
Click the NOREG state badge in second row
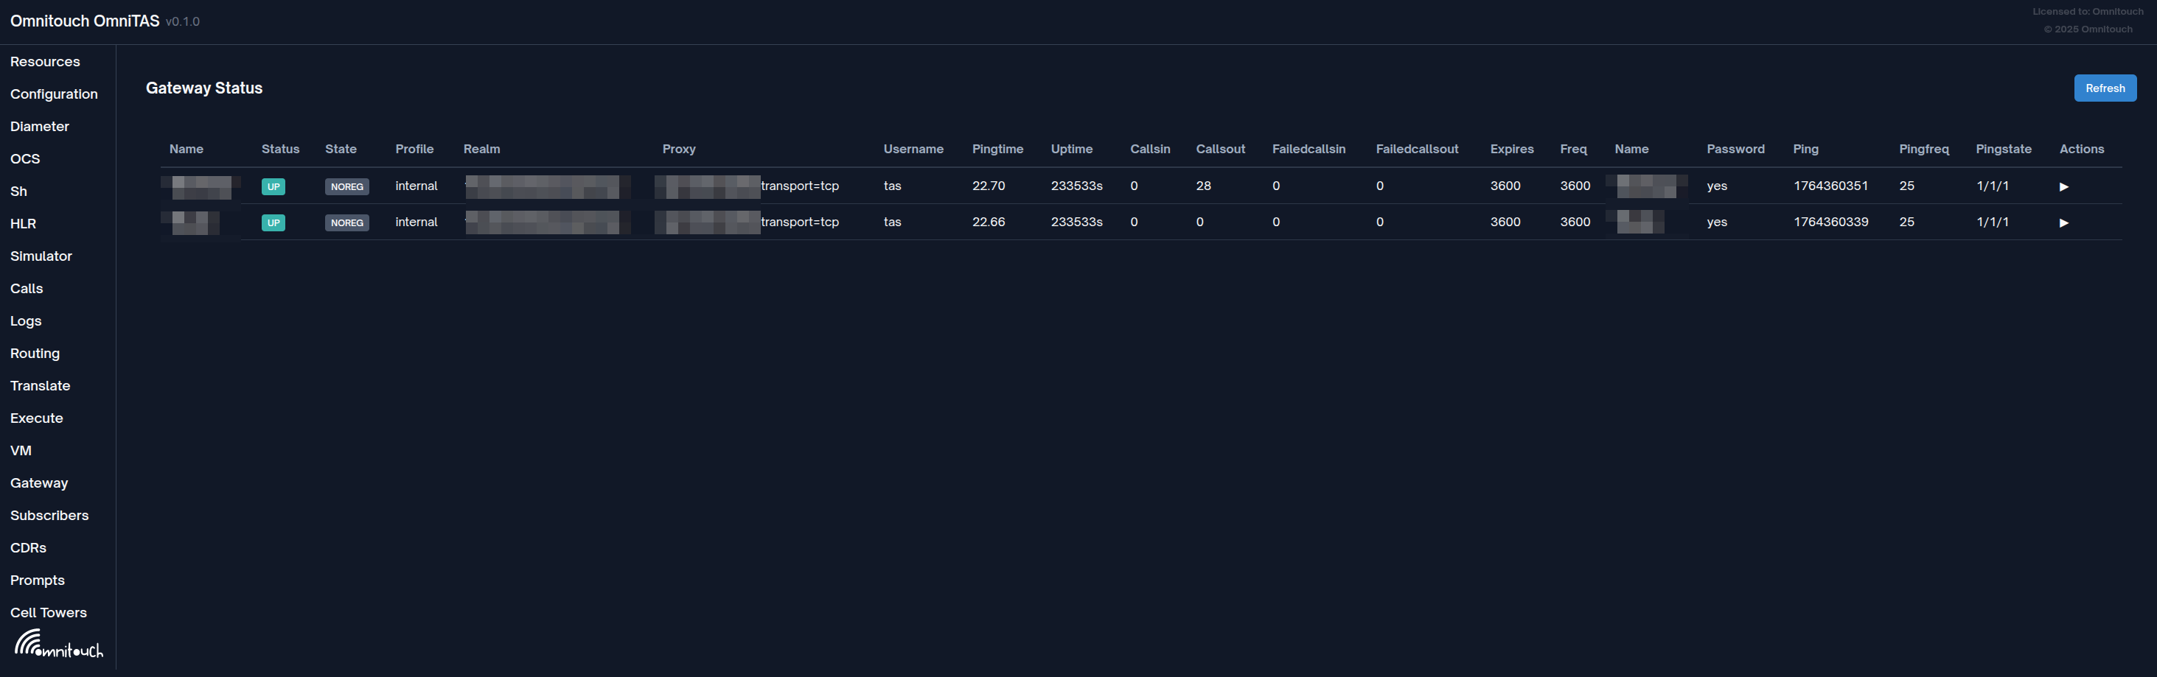point(346,222)
